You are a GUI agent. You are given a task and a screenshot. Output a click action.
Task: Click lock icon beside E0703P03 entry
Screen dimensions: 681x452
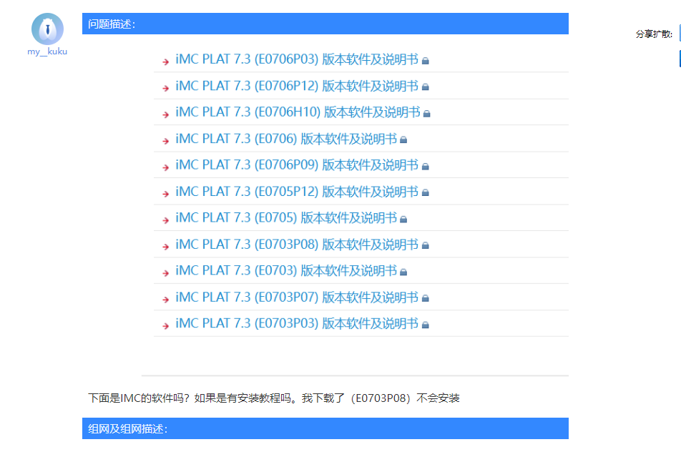point(425,325)
